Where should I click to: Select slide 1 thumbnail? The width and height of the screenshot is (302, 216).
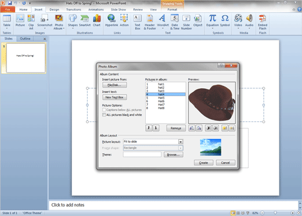(26, 58)
